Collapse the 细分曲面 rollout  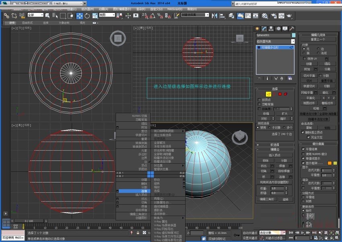(x=318, y=144)
